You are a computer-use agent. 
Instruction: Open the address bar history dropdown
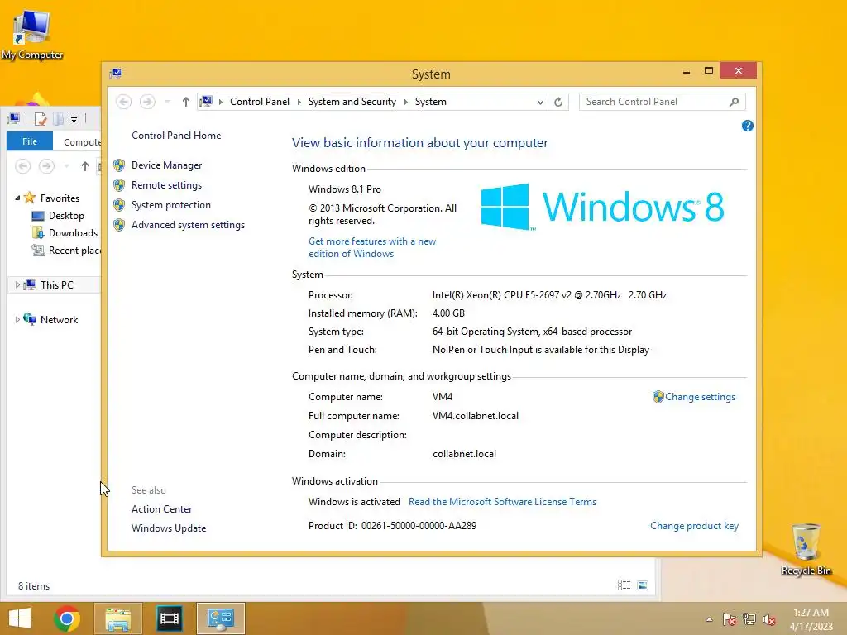pyautogui.click(x=539, y=102)
